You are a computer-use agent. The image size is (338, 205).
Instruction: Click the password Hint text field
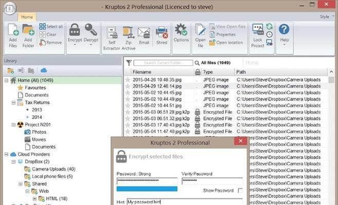pyautogui.click(x=185, y=202)
